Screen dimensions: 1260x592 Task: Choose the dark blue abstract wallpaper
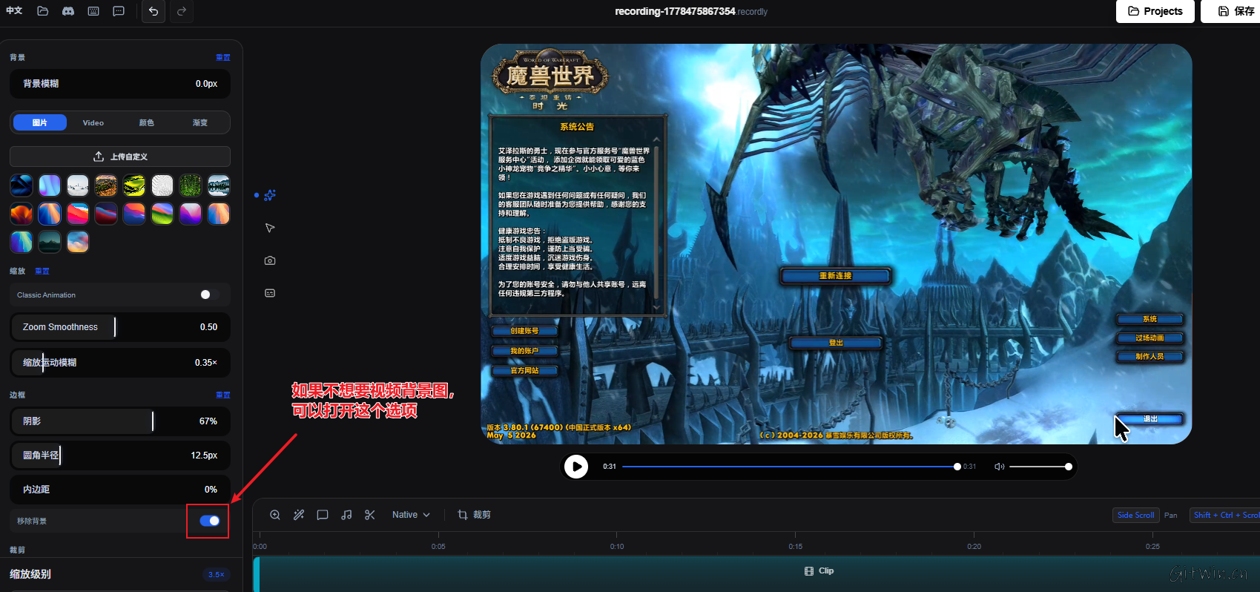(x=22, y=185)
